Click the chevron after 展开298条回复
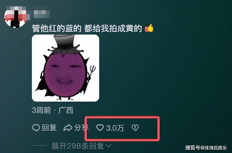Screen dimensions: 232x153 point(108,146)
